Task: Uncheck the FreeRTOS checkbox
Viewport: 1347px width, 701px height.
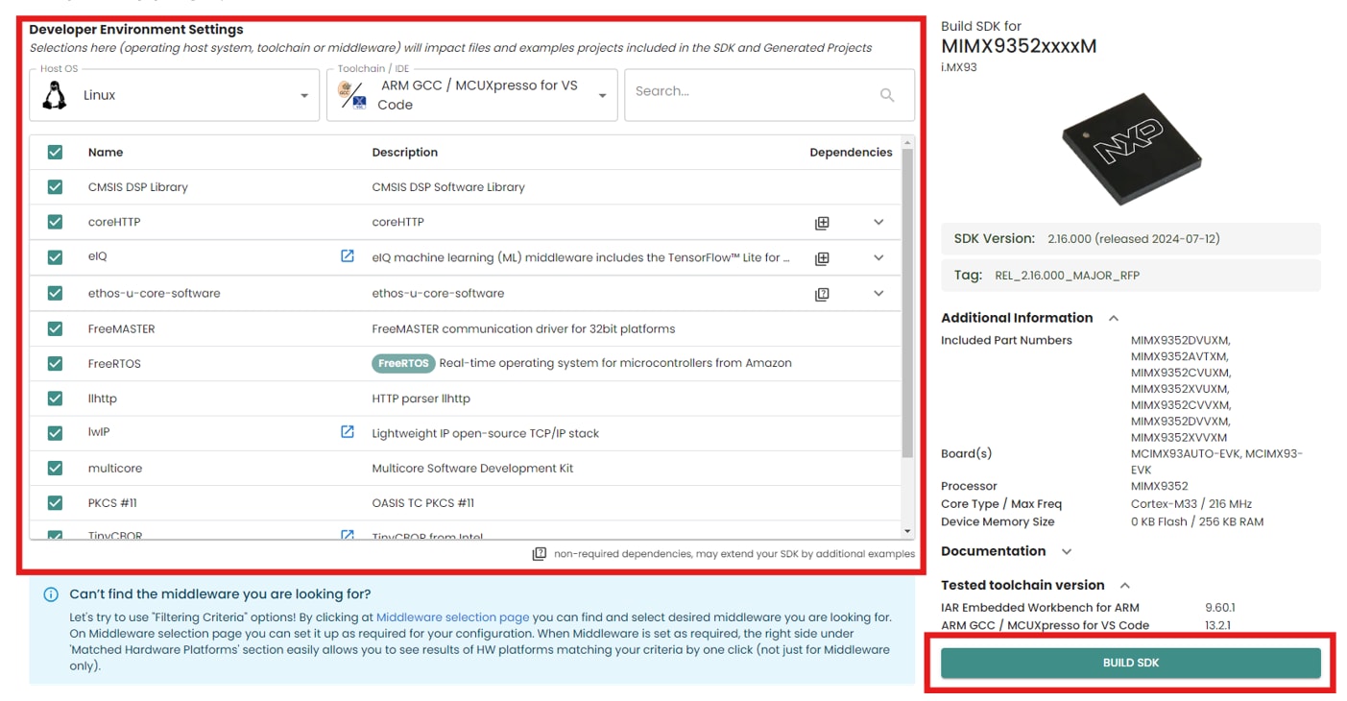Action: point(55,364)
